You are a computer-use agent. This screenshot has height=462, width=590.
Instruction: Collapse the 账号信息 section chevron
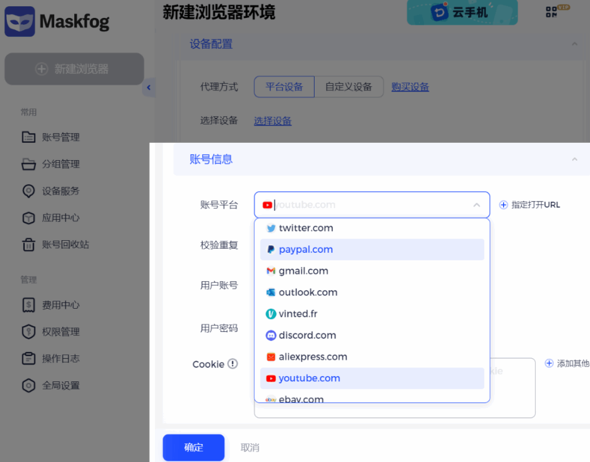click(x=574, y=160)
